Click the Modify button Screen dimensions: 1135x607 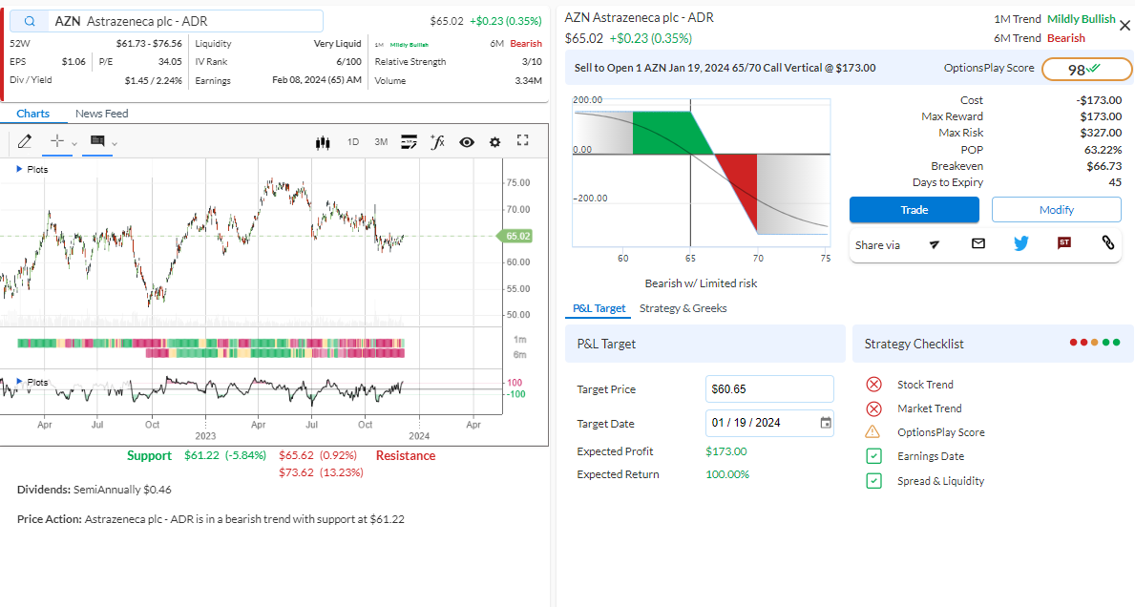[1056, 210]
